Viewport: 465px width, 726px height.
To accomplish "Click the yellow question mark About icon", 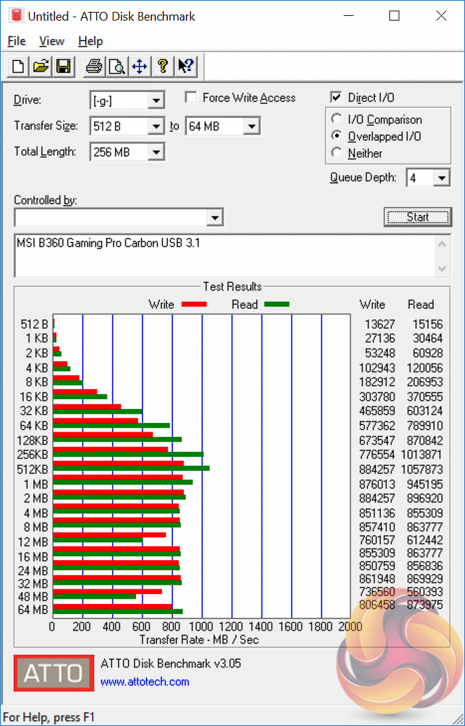I will click(x=162, y=66).
